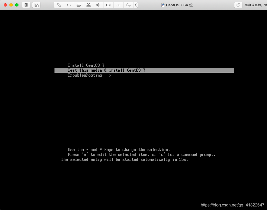Open the shared folders icon
The height and width of the screenshot is (210, 267).
tap(128, 5)
